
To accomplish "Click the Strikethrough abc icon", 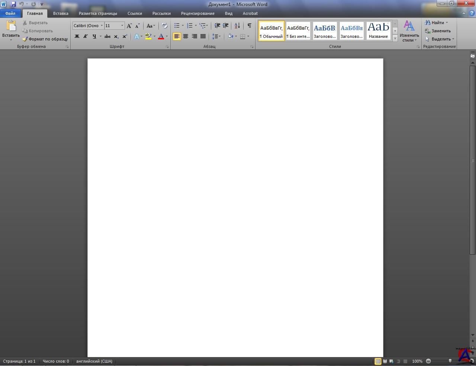I will pyautogui.click(x=107, y=36).
